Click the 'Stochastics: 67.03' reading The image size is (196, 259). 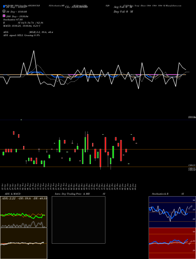[13, 20]
